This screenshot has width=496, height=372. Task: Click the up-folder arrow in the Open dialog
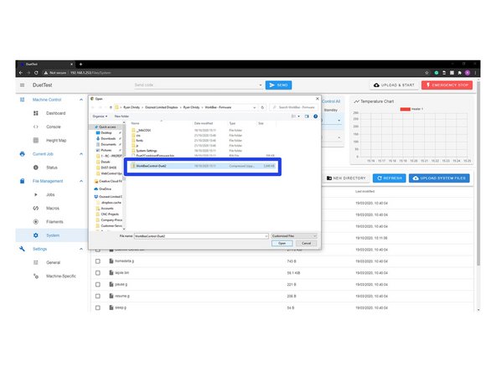coord(111,107)
